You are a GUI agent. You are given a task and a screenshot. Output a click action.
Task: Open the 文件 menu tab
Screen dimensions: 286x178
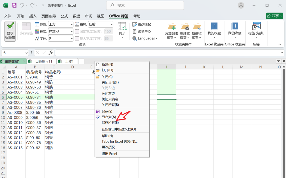tap(7, 16)
